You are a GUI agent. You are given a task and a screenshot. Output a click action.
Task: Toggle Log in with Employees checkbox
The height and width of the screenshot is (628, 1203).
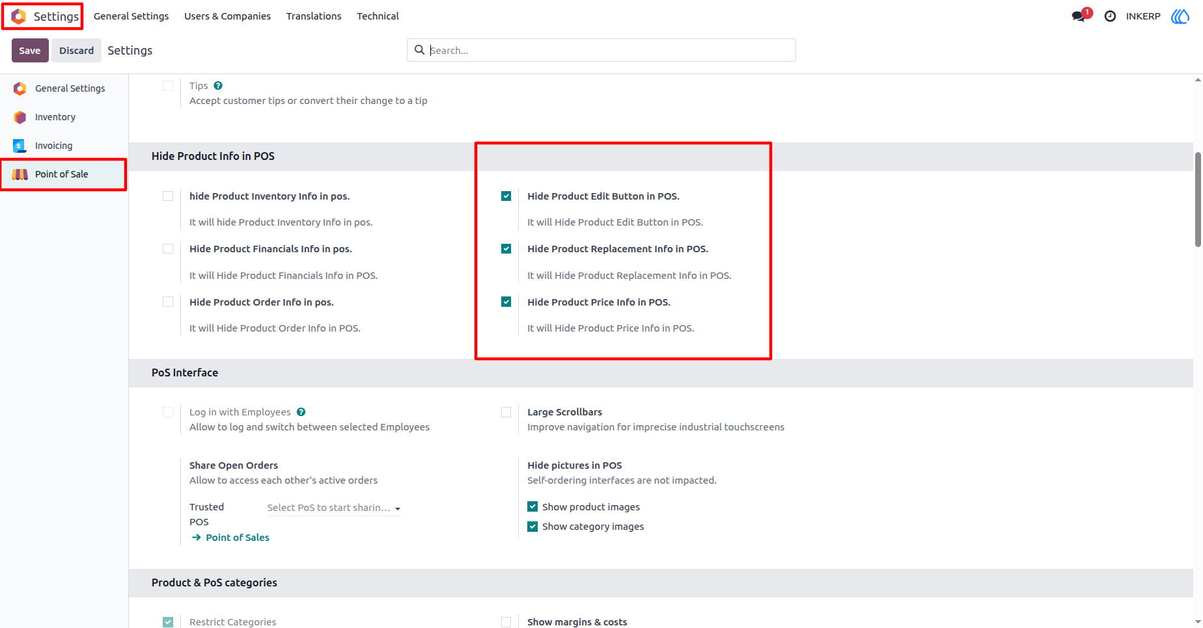tap(168, 412)
